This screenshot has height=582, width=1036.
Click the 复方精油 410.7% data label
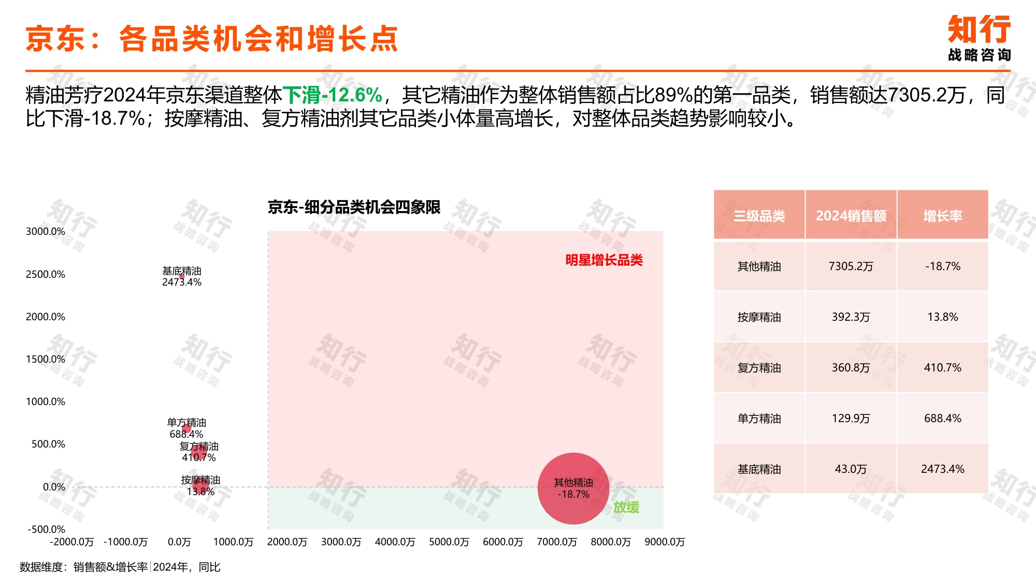click(199, 452)
